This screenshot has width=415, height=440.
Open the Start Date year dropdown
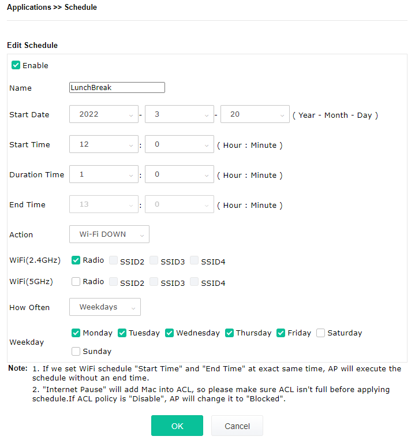[104, 114]
